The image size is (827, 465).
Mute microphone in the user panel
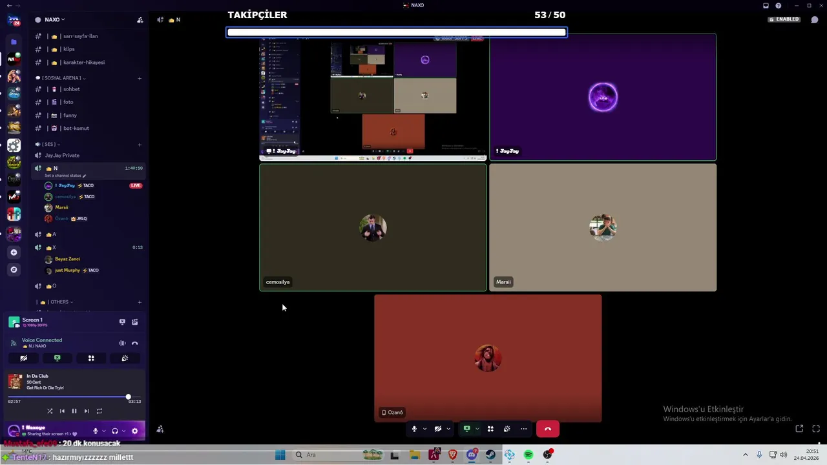point(95,431)
